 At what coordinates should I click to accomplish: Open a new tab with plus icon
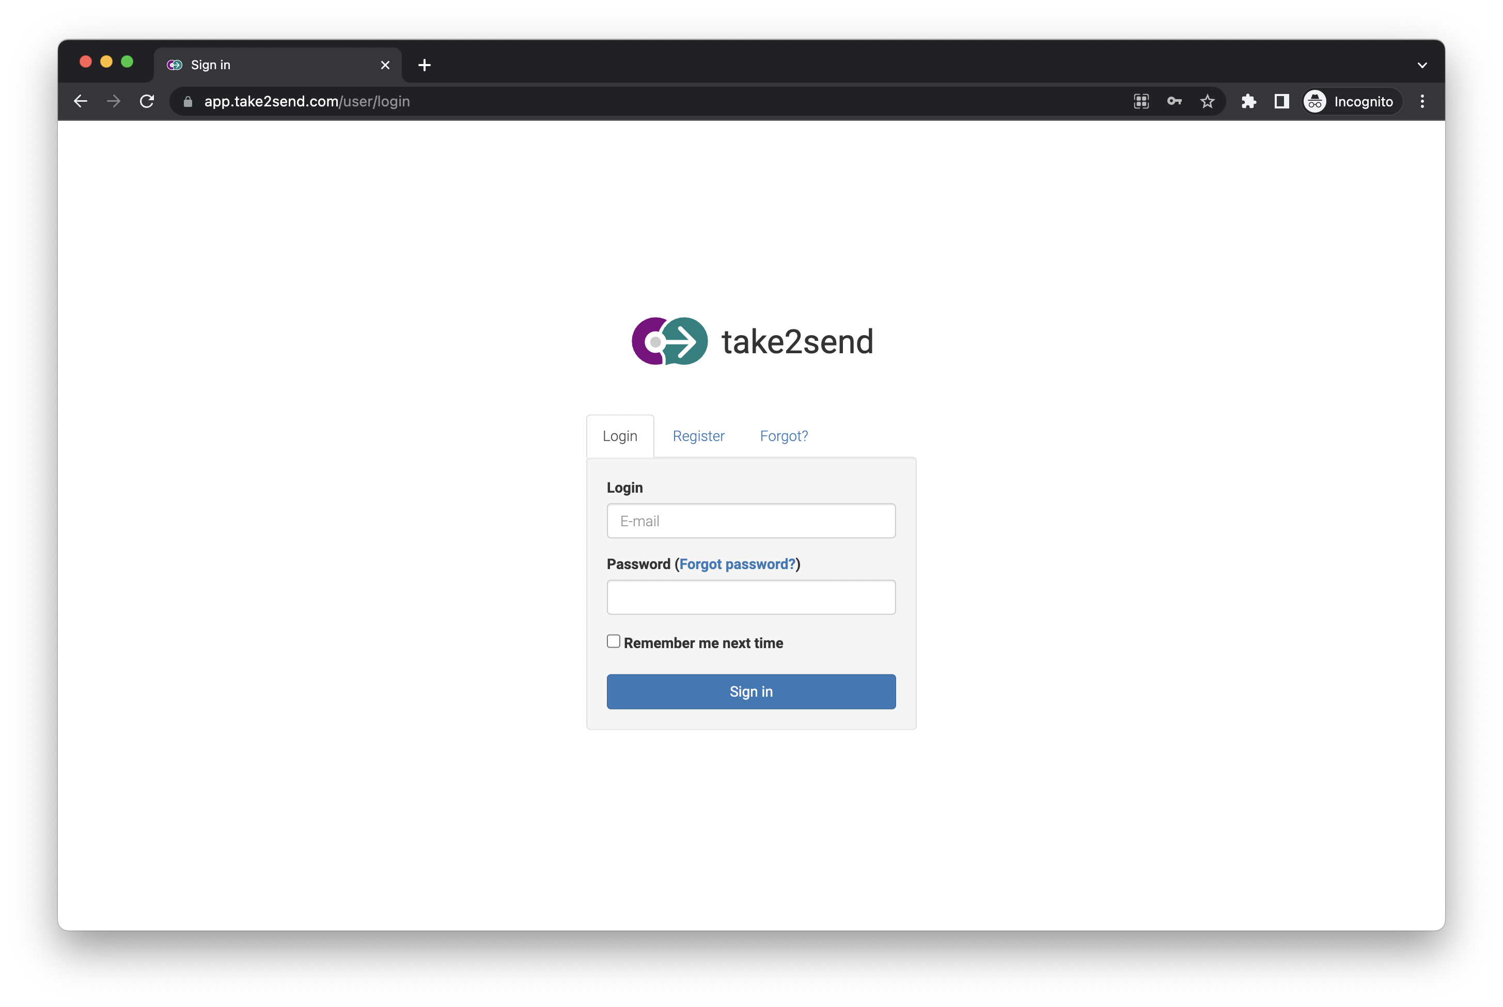(x=425, y=65)
